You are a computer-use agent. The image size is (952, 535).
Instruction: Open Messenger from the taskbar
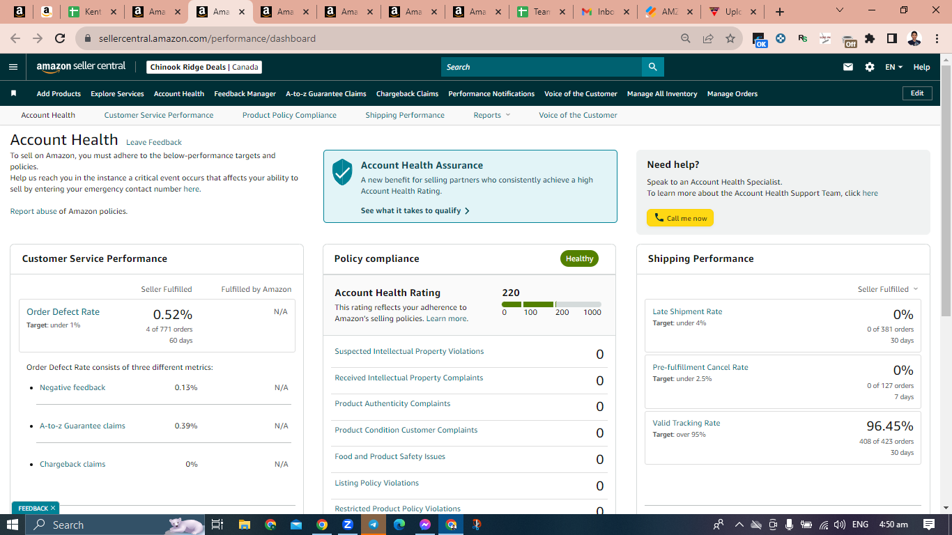(424, 525)
